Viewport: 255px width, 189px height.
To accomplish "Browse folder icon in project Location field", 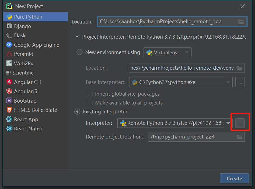I will click(x=241, y=22).
